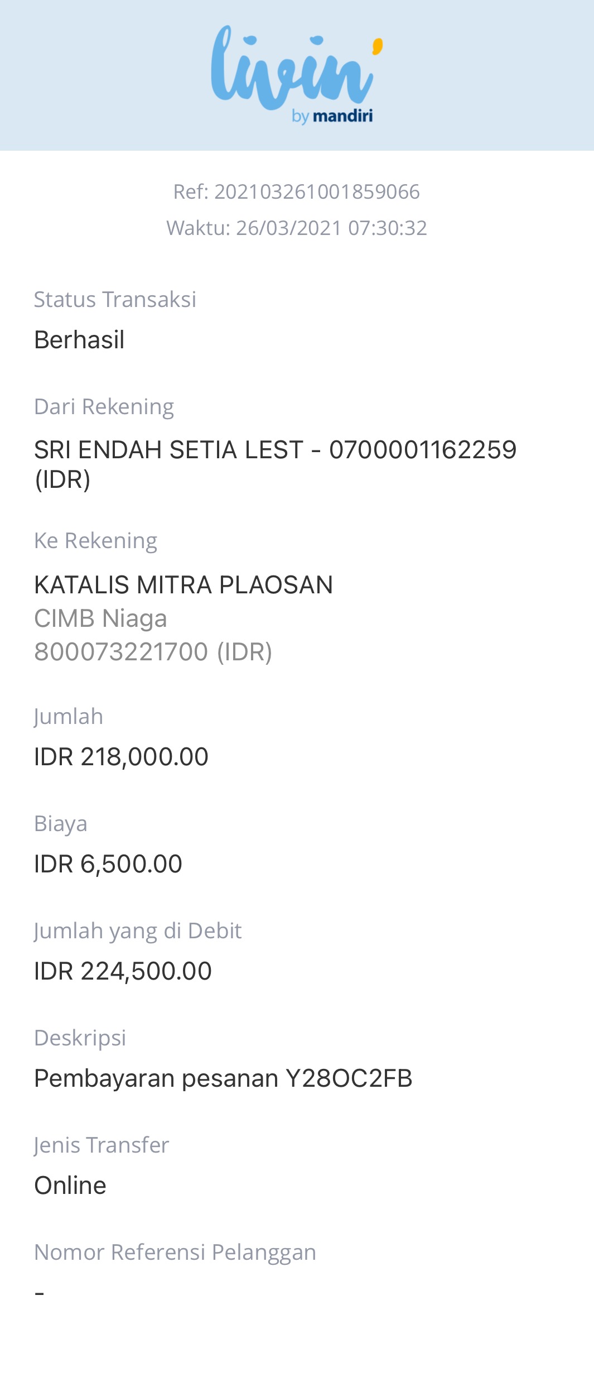The height and width of the screenshot is (1377, 594).
Task: Tap the Livin' by mandiri logo
Action: pos(297,75)
